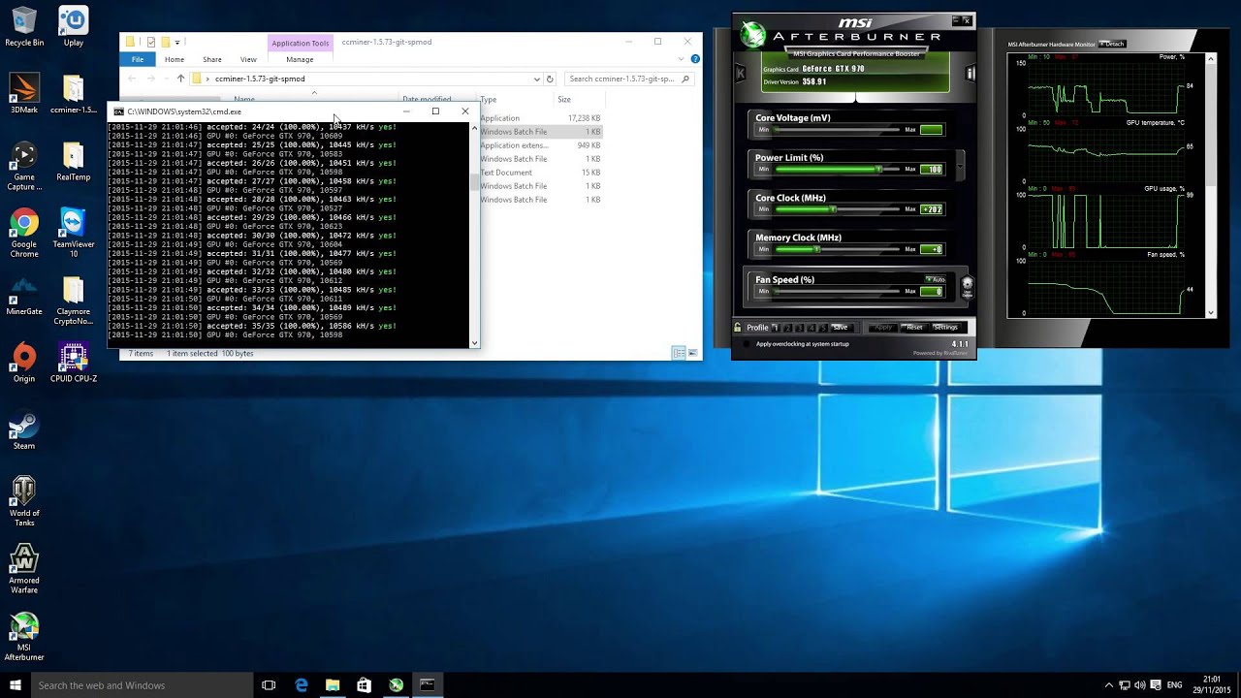Click the Memory Clock slider handle

pyautogui.click(x=817, y=249)
